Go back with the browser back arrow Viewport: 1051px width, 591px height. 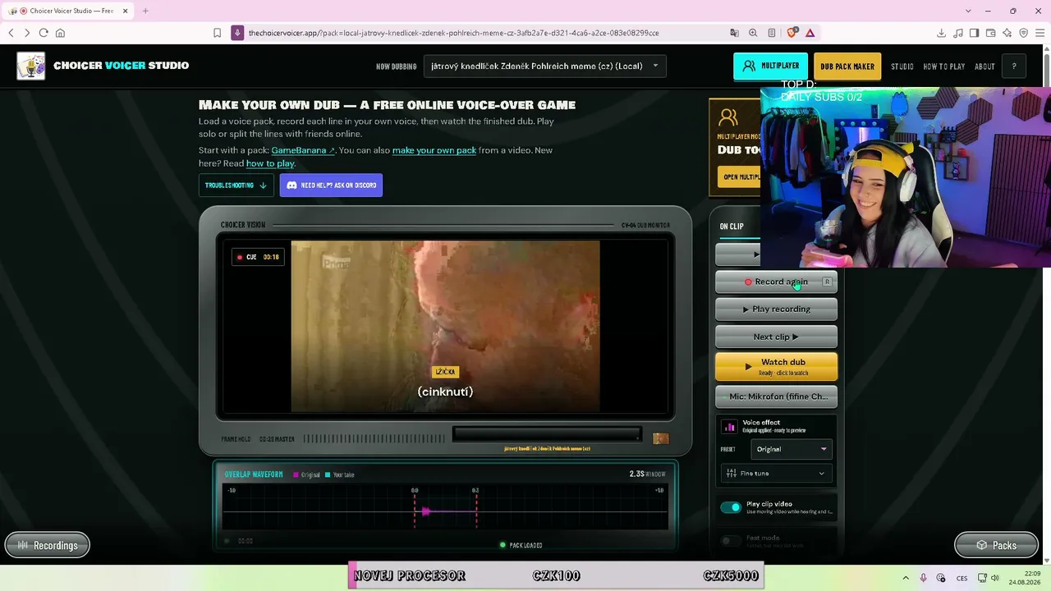click(11, 33)
